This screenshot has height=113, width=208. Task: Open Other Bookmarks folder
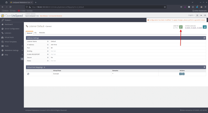tap(200, 11)
